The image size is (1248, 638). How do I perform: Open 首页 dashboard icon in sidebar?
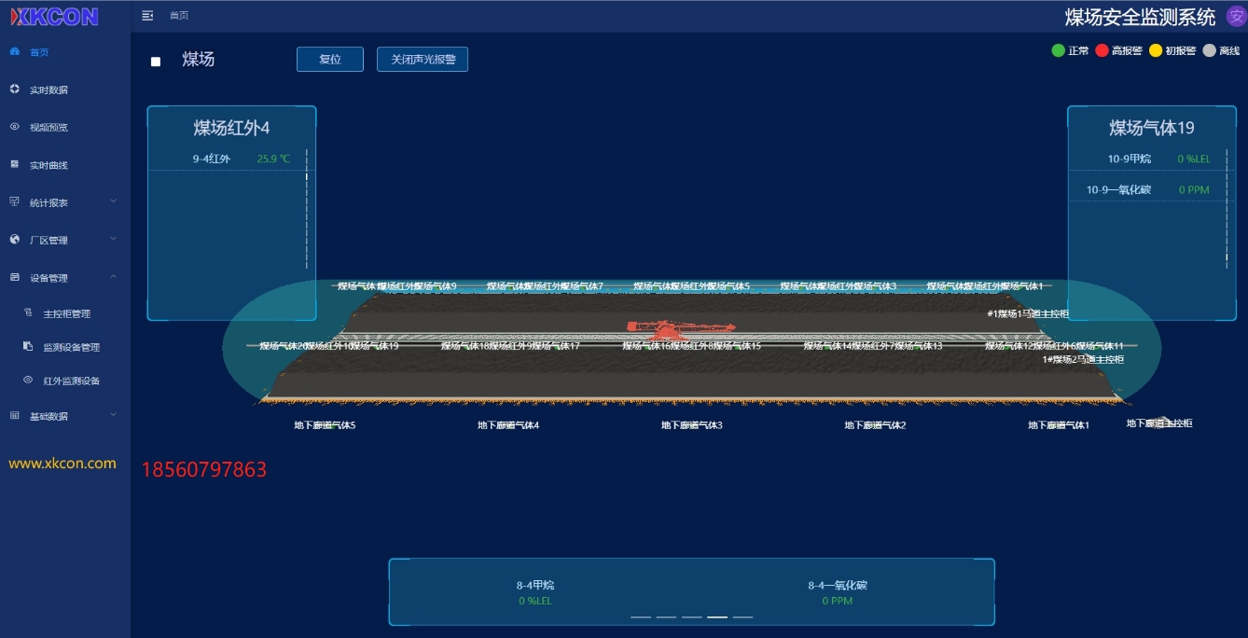click(15, 52)
